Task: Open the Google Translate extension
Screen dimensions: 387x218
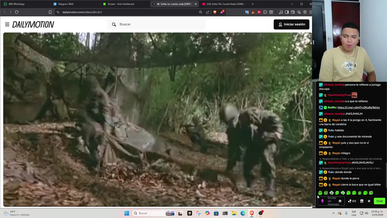Action: point(247,12)
